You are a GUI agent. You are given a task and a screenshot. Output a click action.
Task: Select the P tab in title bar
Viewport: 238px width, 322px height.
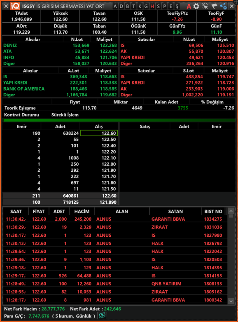pyautogui.click(x=164, y=6)
